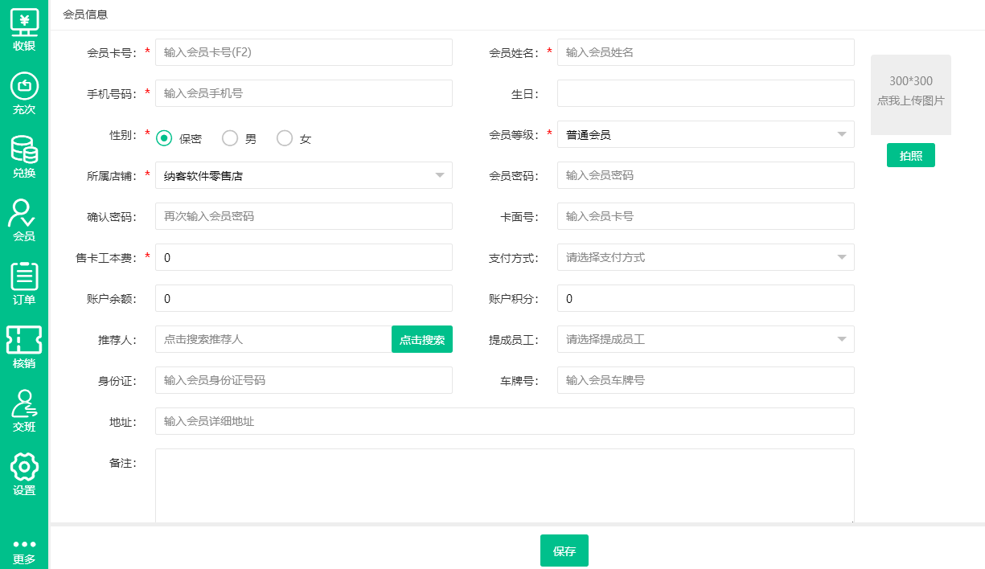Select the 男 gender radio button
Screen dimensions: 985x569
(x=230, y=138)
